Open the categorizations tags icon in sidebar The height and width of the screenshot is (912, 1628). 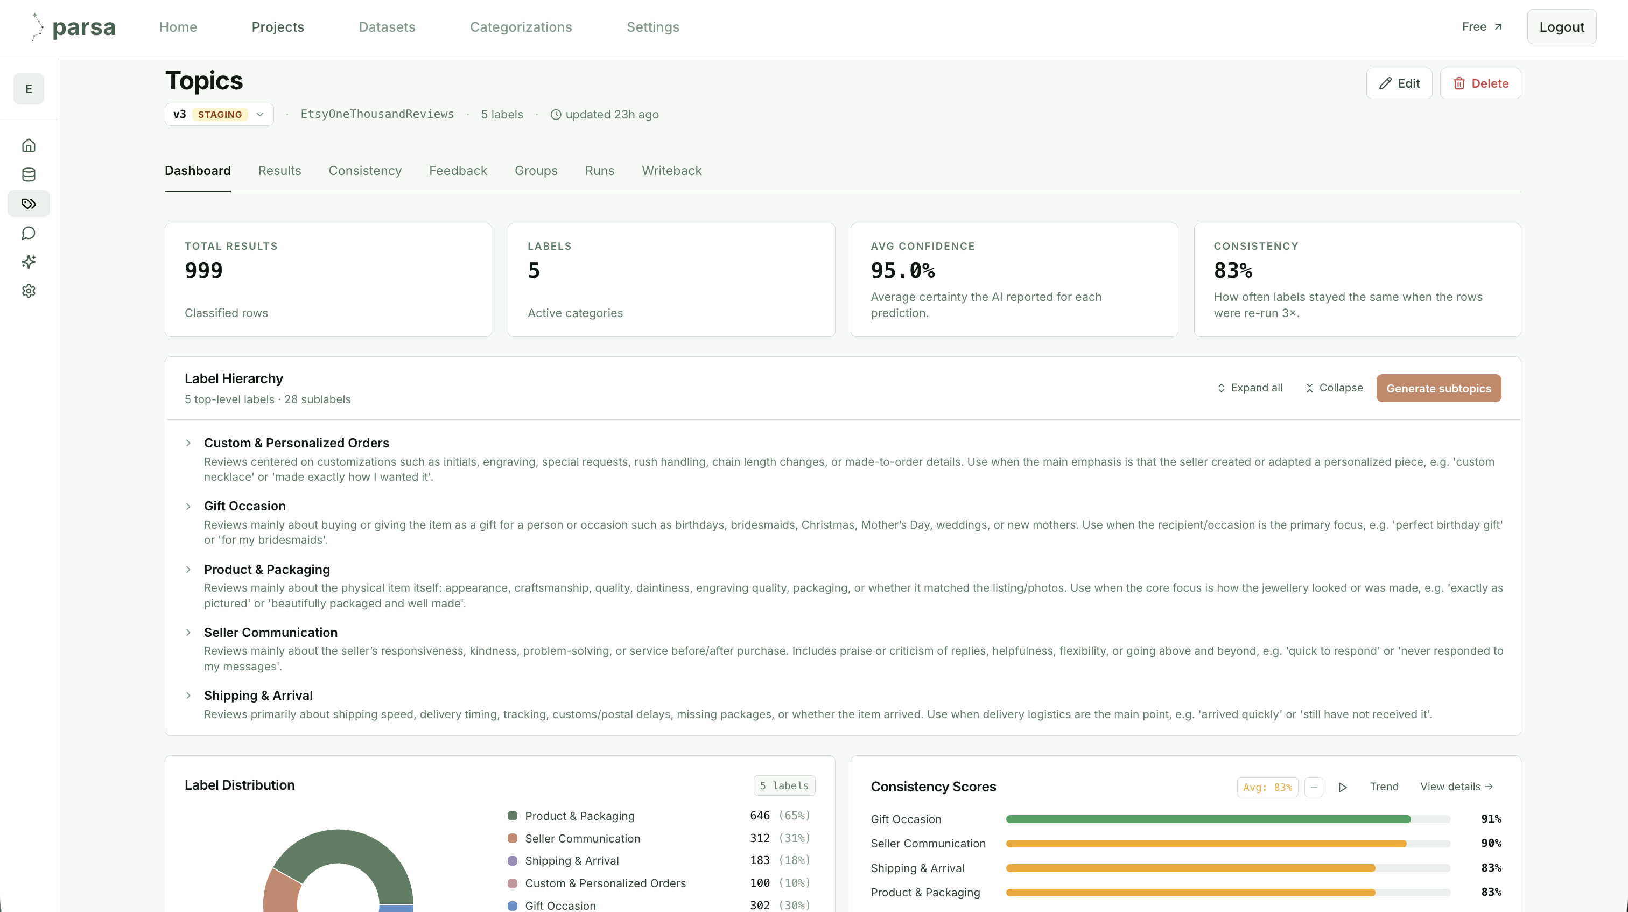tap(29, 204)
